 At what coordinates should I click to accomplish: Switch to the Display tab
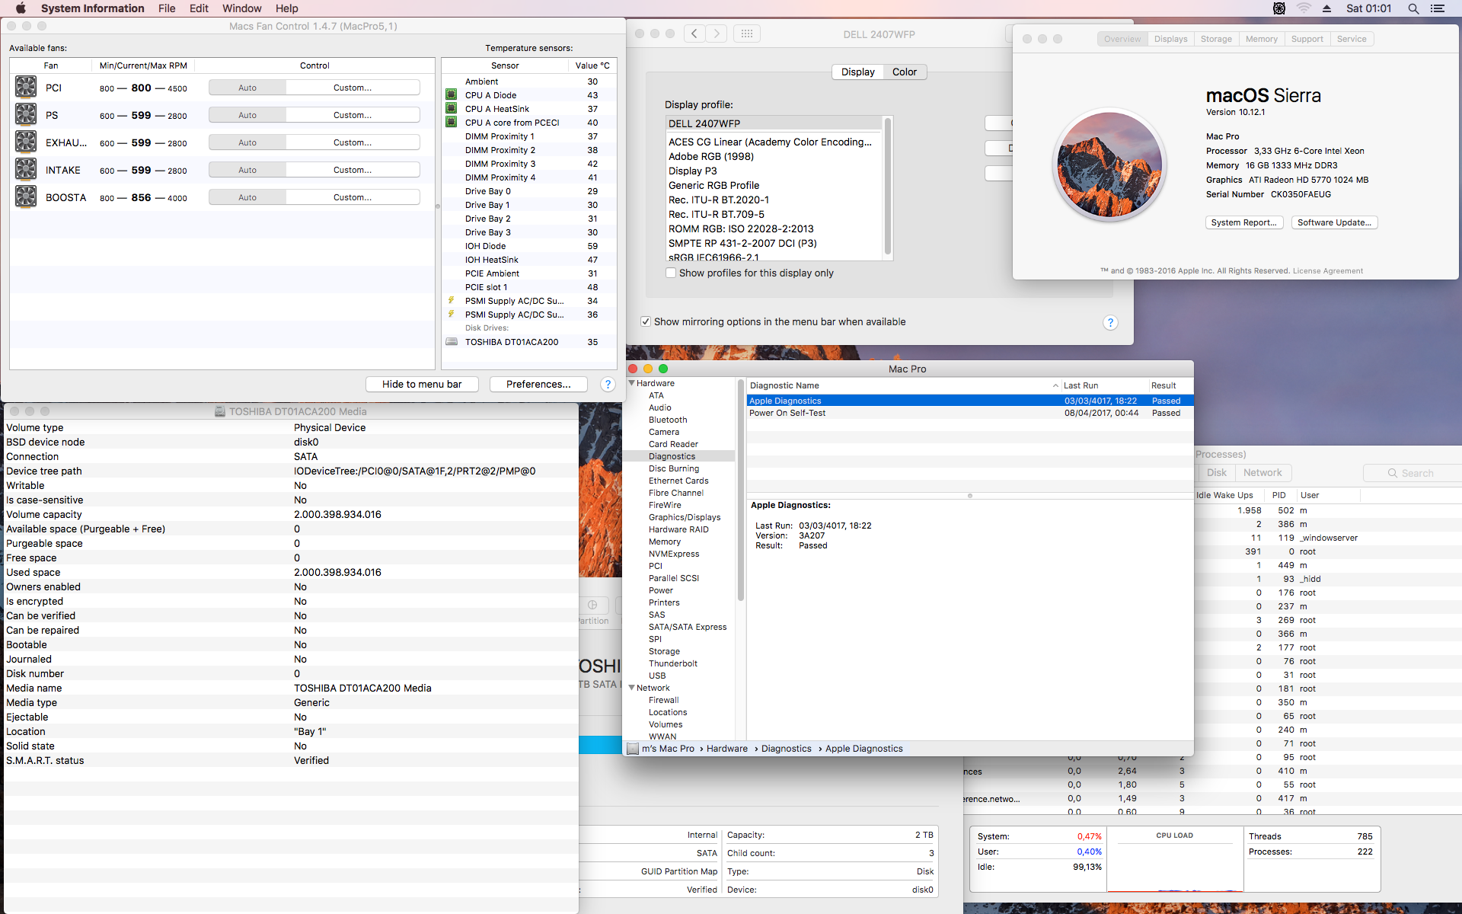857,72
